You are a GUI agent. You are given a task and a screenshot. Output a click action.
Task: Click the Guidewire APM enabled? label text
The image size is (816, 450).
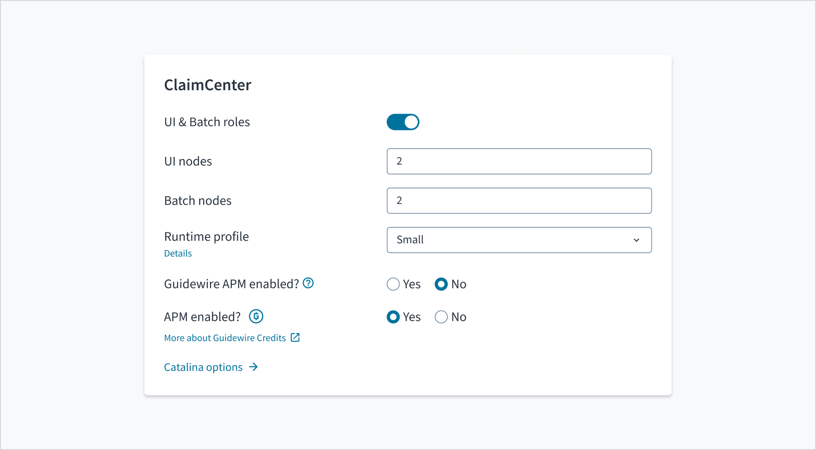pos(232,284)
